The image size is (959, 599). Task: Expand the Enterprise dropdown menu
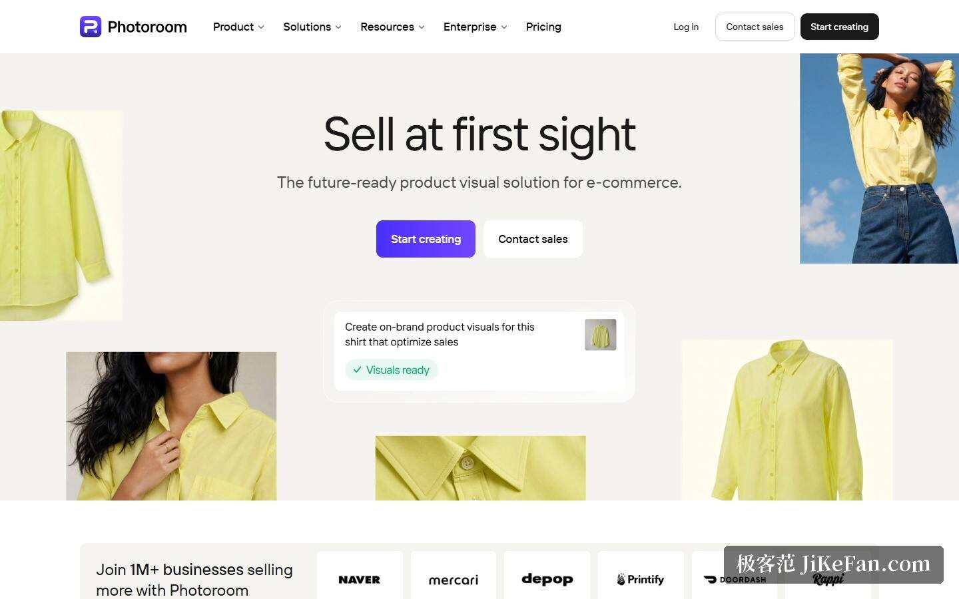point(476,27)
